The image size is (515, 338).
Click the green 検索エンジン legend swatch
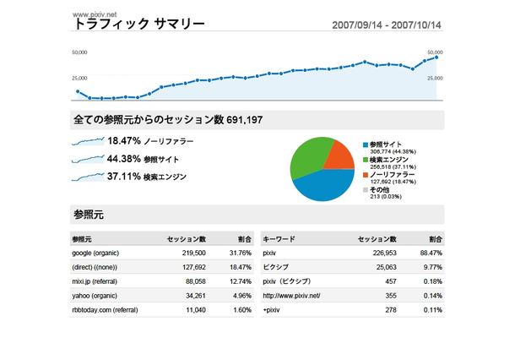point(366,160)
